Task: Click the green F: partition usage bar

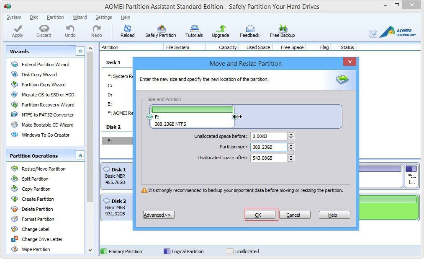Action: tap(192, 109)
